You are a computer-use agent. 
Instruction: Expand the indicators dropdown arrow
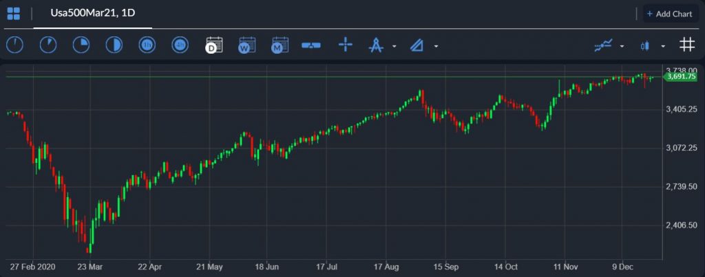(x=622, y=46)
